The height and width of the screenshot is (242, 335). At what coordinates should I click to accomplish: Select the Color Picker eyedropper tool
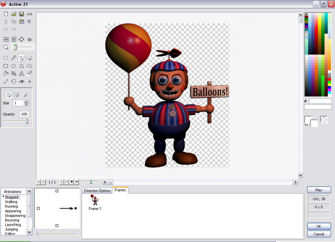click(x=14, y=58)
